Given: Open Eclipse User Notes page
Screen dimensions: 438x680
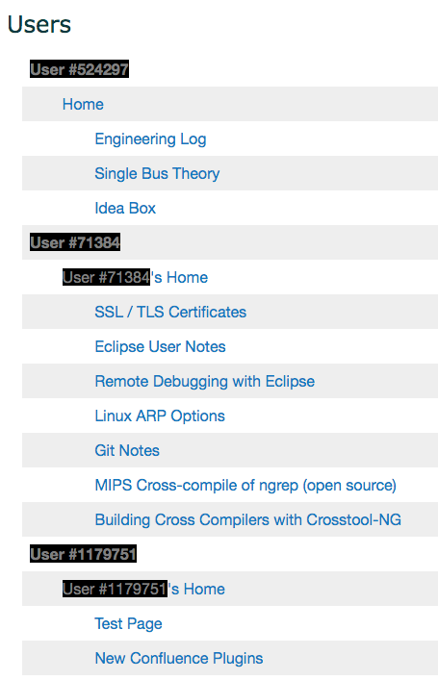Looking at the screenshot, I should tap(160, 346).
